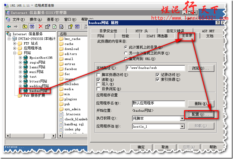The height and width of the screenshot is (159, 233).
Task: Open the bmz_cache folder icon
Action: click(x=61, y=39)
